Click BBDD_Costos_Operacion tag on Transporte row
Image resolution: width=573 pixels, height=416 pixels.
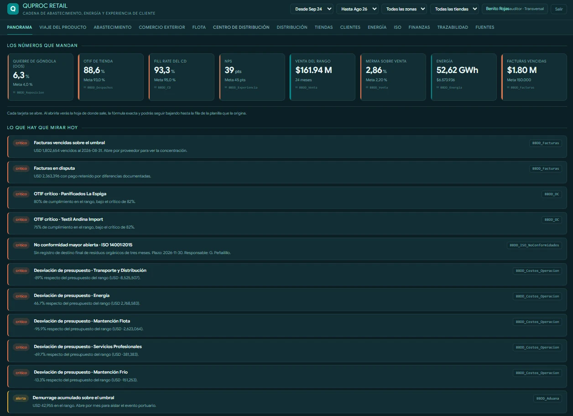537,270
